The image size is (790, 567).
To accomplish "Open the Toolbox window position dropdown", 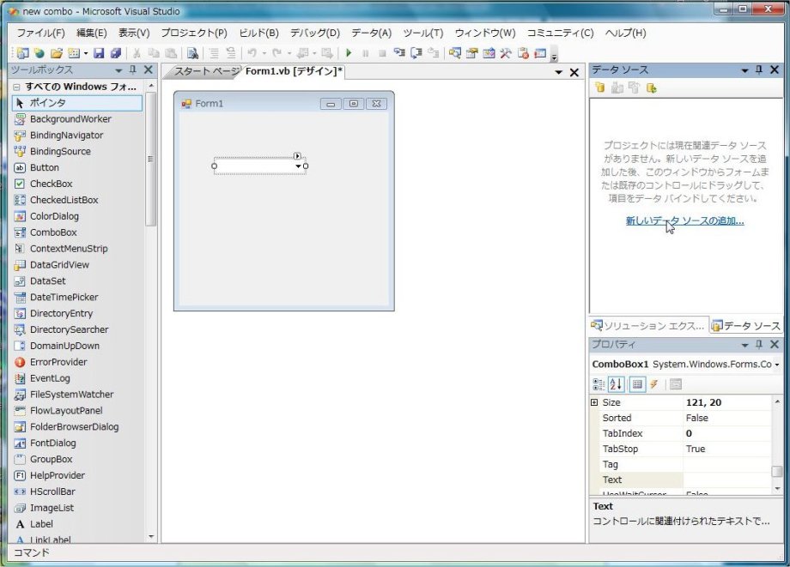I will 118,70.
